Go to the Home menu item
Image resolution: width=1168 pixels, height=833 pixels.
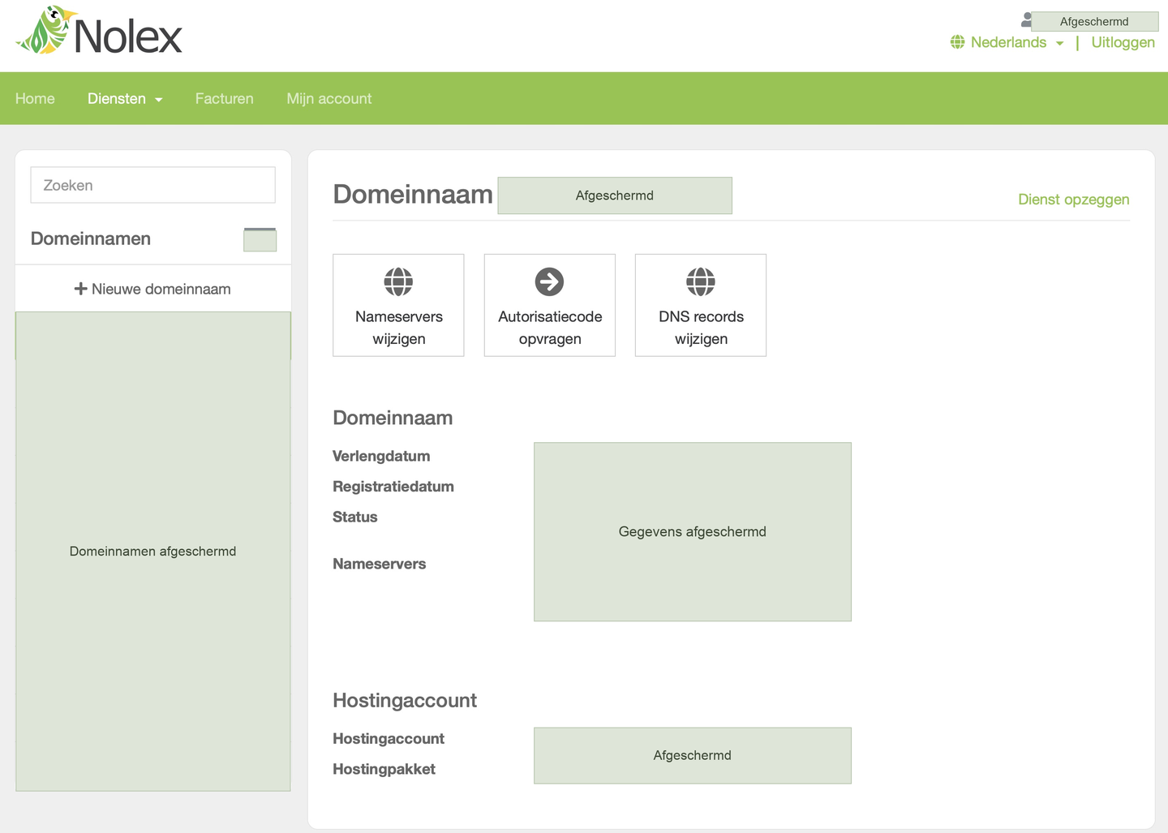[x=35, y=99]
